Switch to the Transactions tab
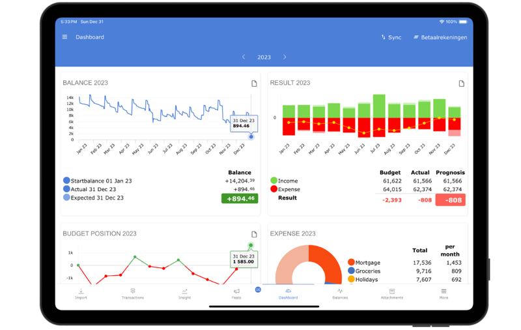Image resolution: width=521 pixels, height=330 pixels. [x=133, y=293]
